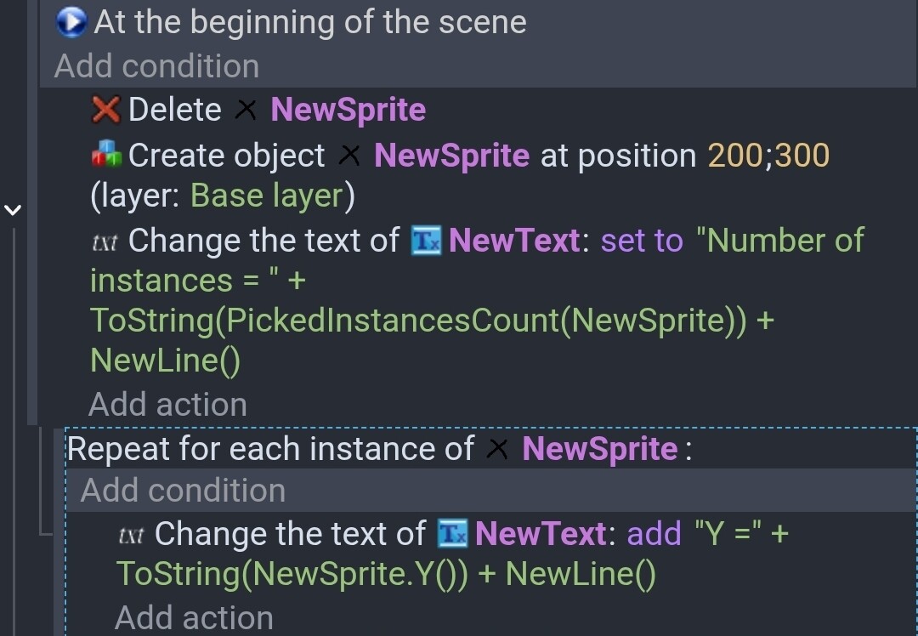Click Add condition in the Repeat event

click(x=183, y=491)
